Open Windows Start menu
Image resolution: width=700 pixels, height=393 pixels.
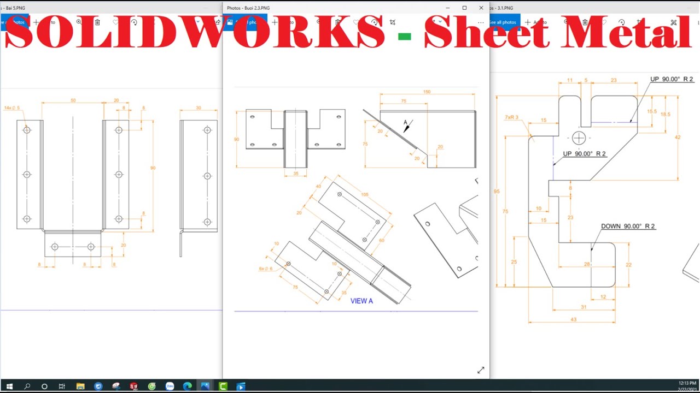tap(9, 386)
